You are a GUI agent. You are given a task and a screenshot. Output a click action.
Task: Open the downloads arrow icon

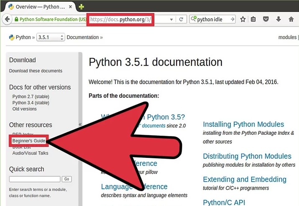279,19
